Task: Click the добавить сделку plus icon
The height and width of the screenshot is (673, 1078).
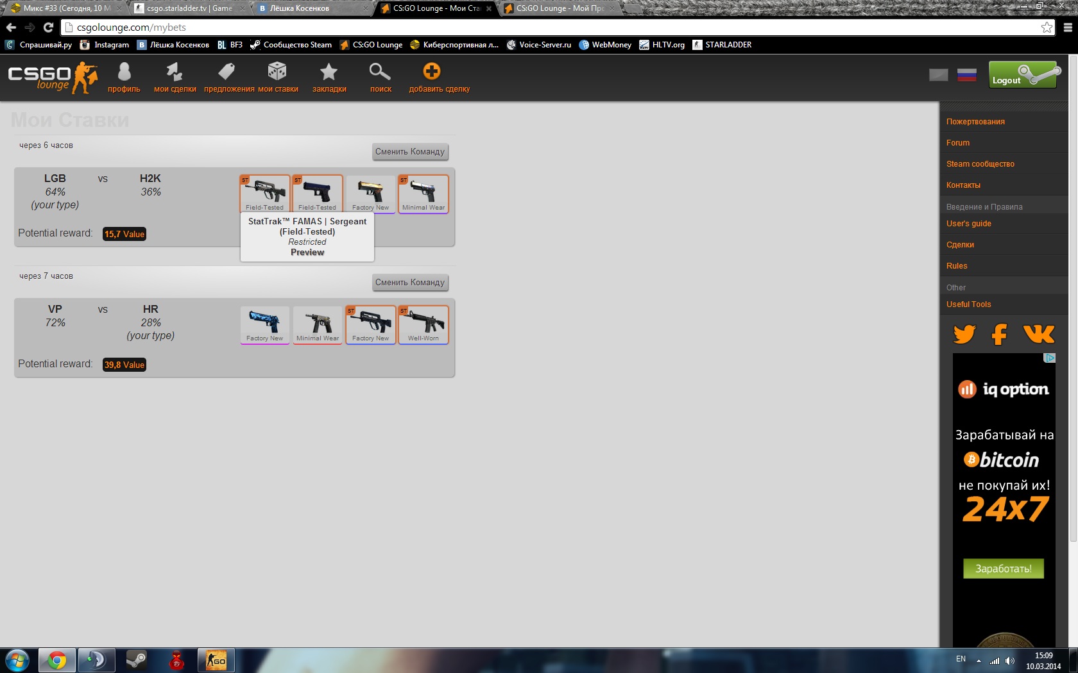Action: pyautogui.click(x=432, y=71)
